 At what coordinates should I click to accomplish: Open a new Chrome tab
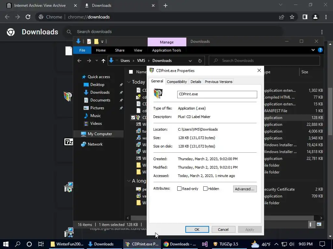click(x=166, y=6)
